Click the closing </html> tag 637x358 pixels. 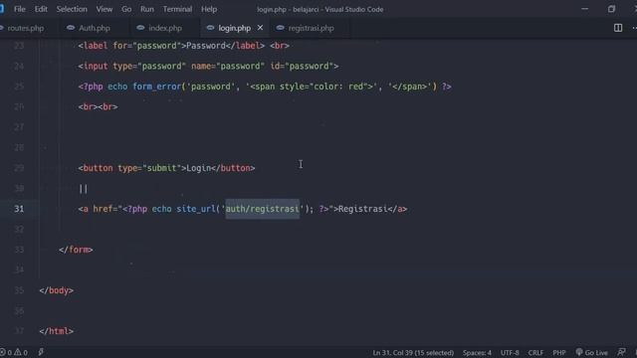(x=57, y=331)
